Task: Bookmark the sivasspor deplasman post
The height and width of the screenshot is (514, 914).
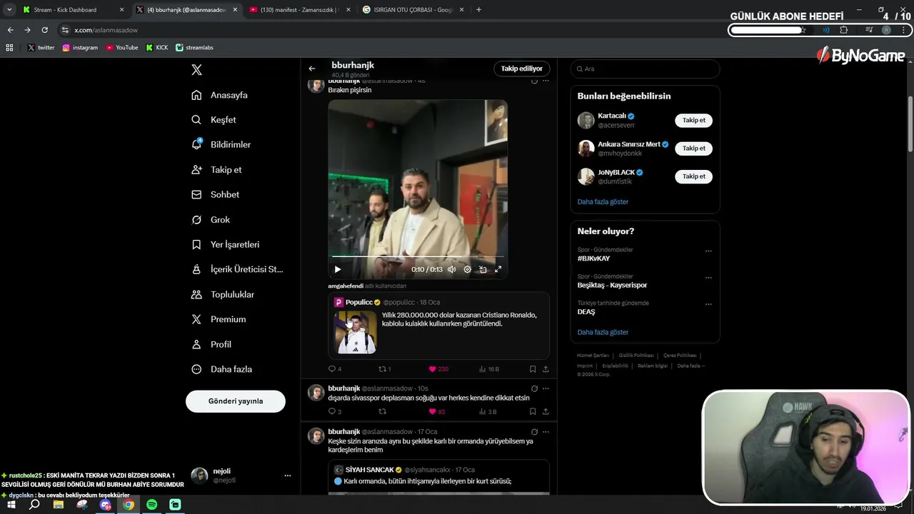Action: click(x=533, y=411)
